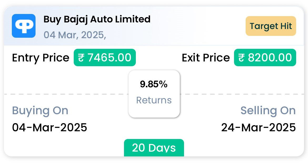Click the dashed divider left of Returns card
The image size is (308, 163).
[x=66, y=94]
